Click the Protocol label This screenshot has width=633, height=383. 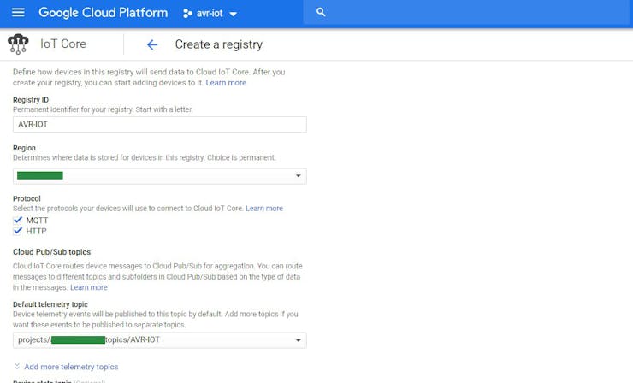coord(27,198)
